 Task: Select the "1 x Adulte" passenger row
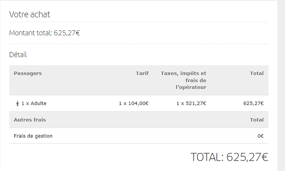(x=139, y=103)
